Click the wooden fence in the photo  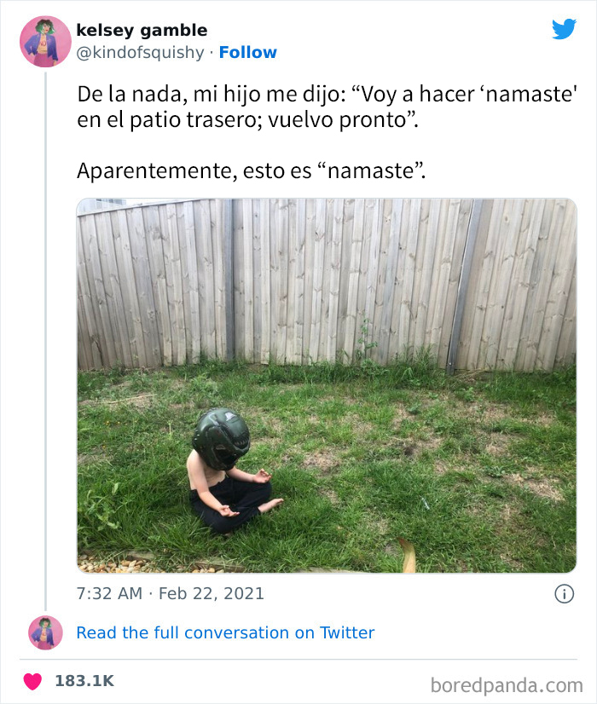pos(327,283)
